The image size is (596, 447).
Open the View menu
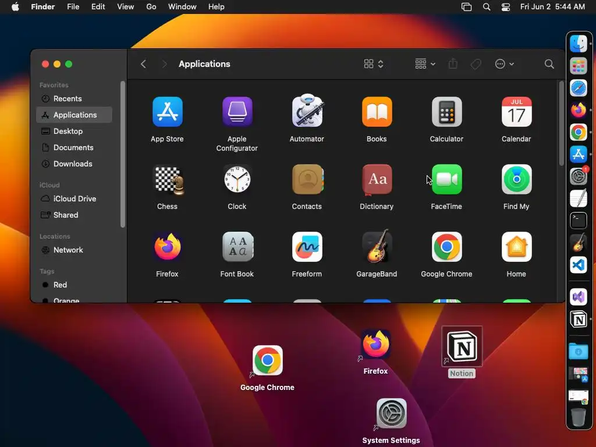[x=126, y=7]
